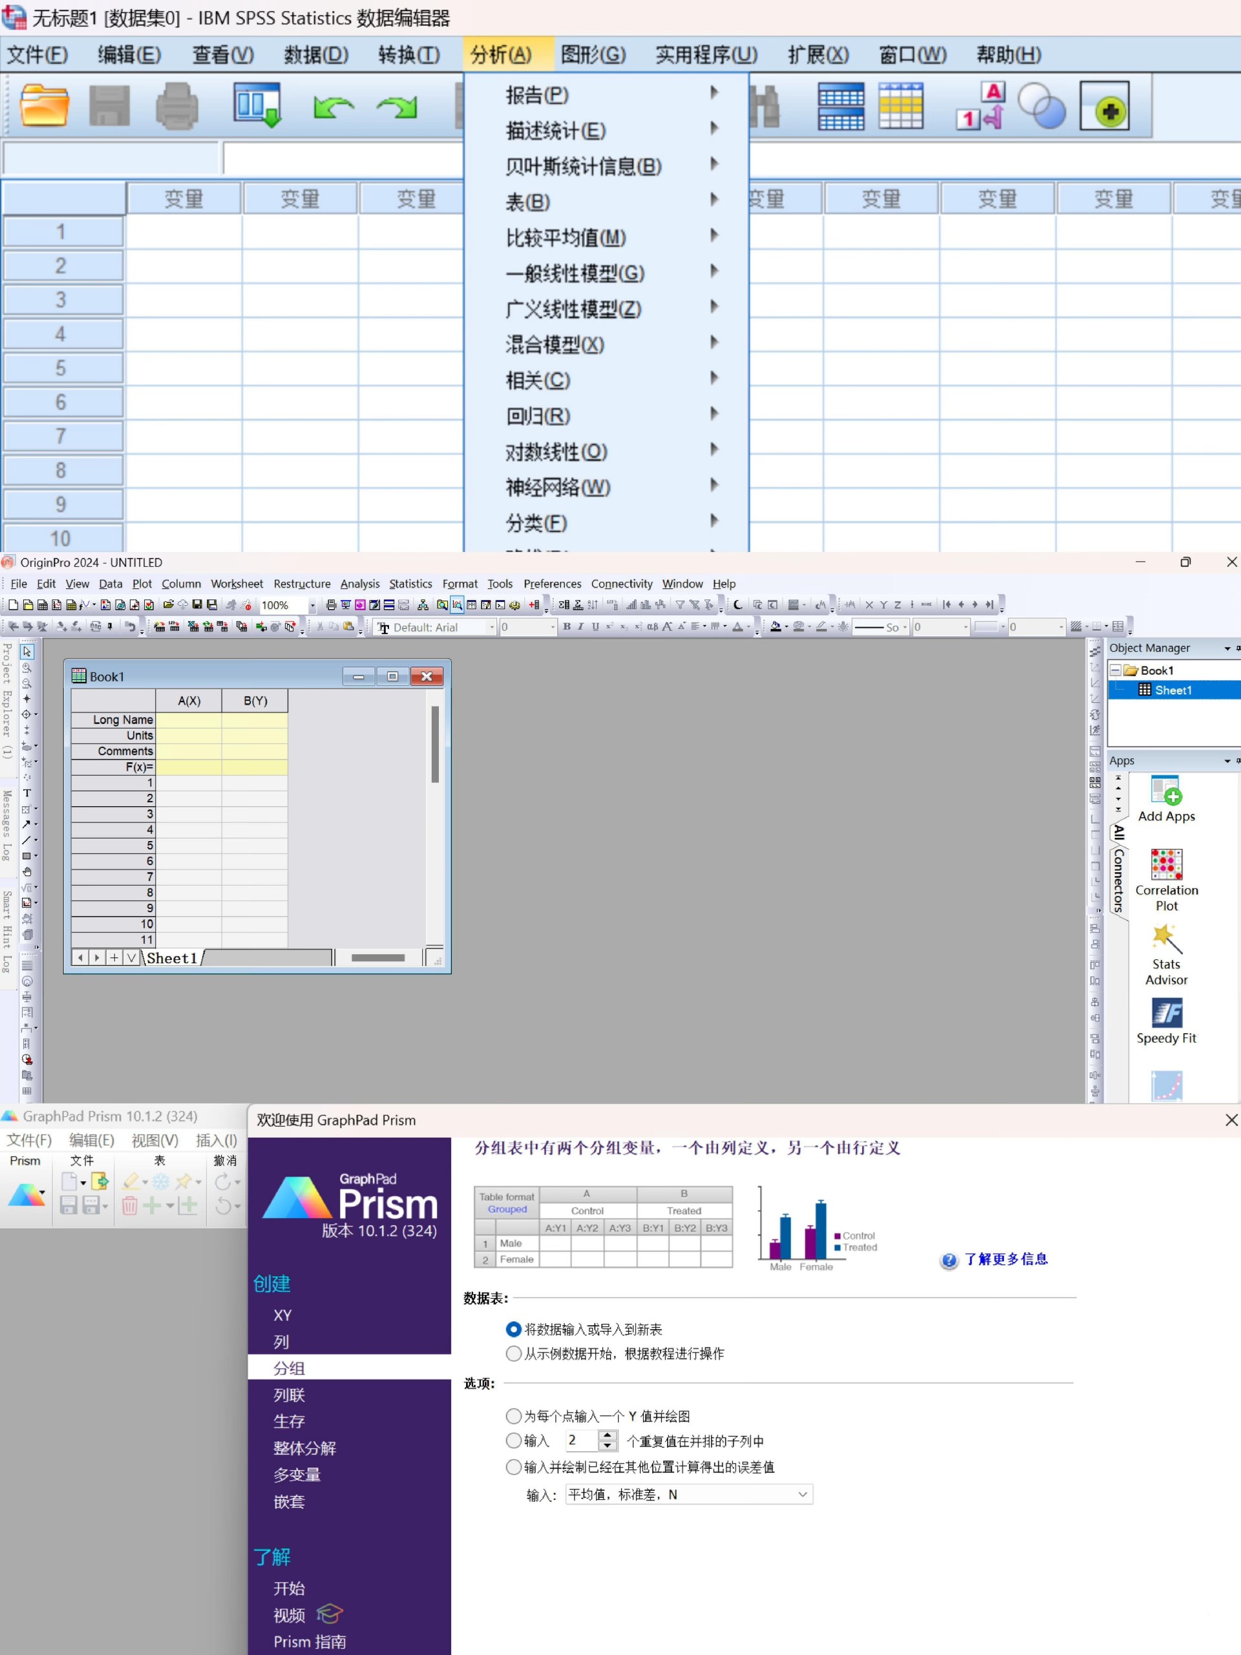
Task: Click the Origin bold B formatting button
Action: tap(566, 627)
